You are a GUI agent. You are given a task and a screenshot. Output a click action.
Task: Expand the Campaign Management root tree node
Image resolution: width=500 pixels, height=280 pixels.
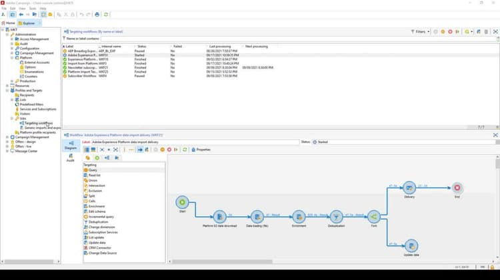point(7,137)
